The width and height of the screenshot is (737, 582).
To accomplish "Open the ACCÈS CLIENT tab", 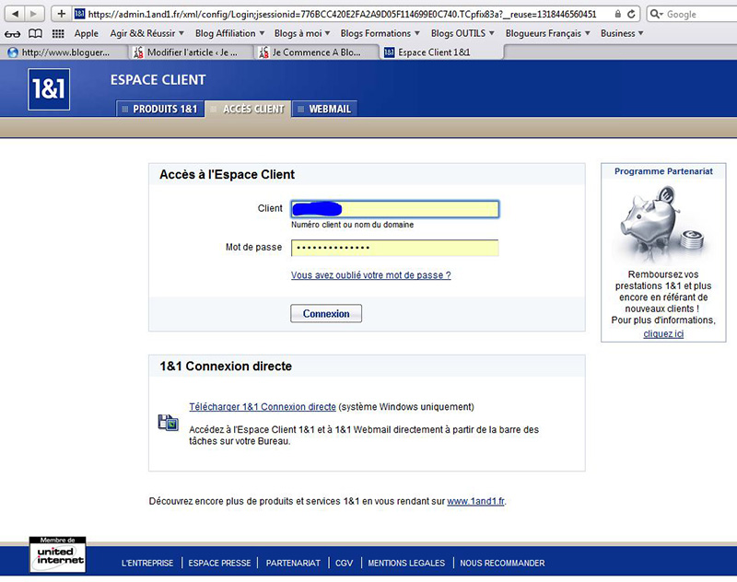I will click(x=248, y=109).
